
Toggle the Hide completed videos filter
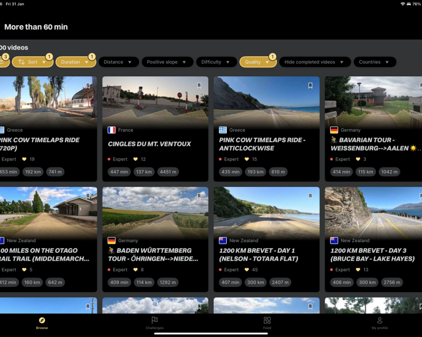315,62
